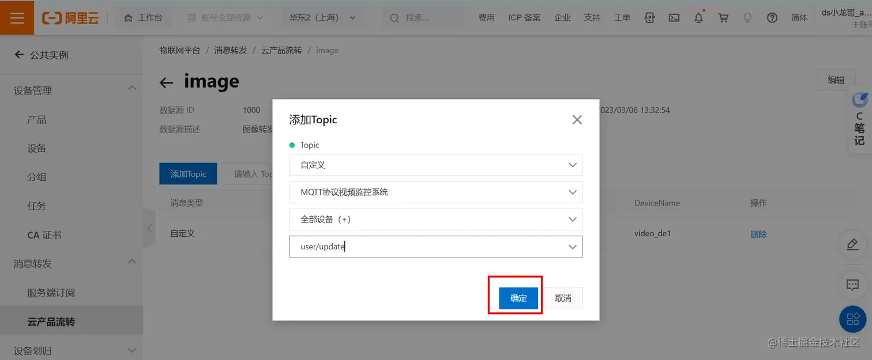Viewport: 872px width, 360px height.
Task: Click the 自定义 cell in the table
Action: pyautogui.click(x=182, y=234)
